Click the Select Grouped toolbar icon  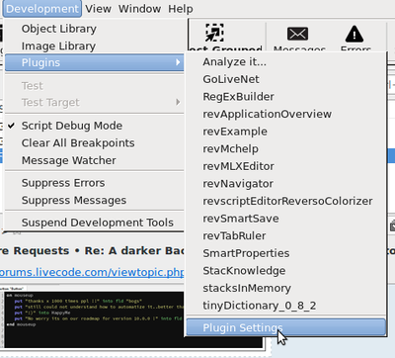point(214,33)
